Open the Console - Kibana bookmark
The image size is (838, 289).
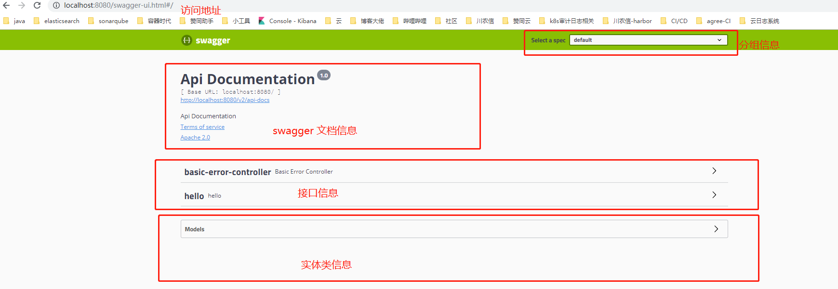click(x=288, y=21)
